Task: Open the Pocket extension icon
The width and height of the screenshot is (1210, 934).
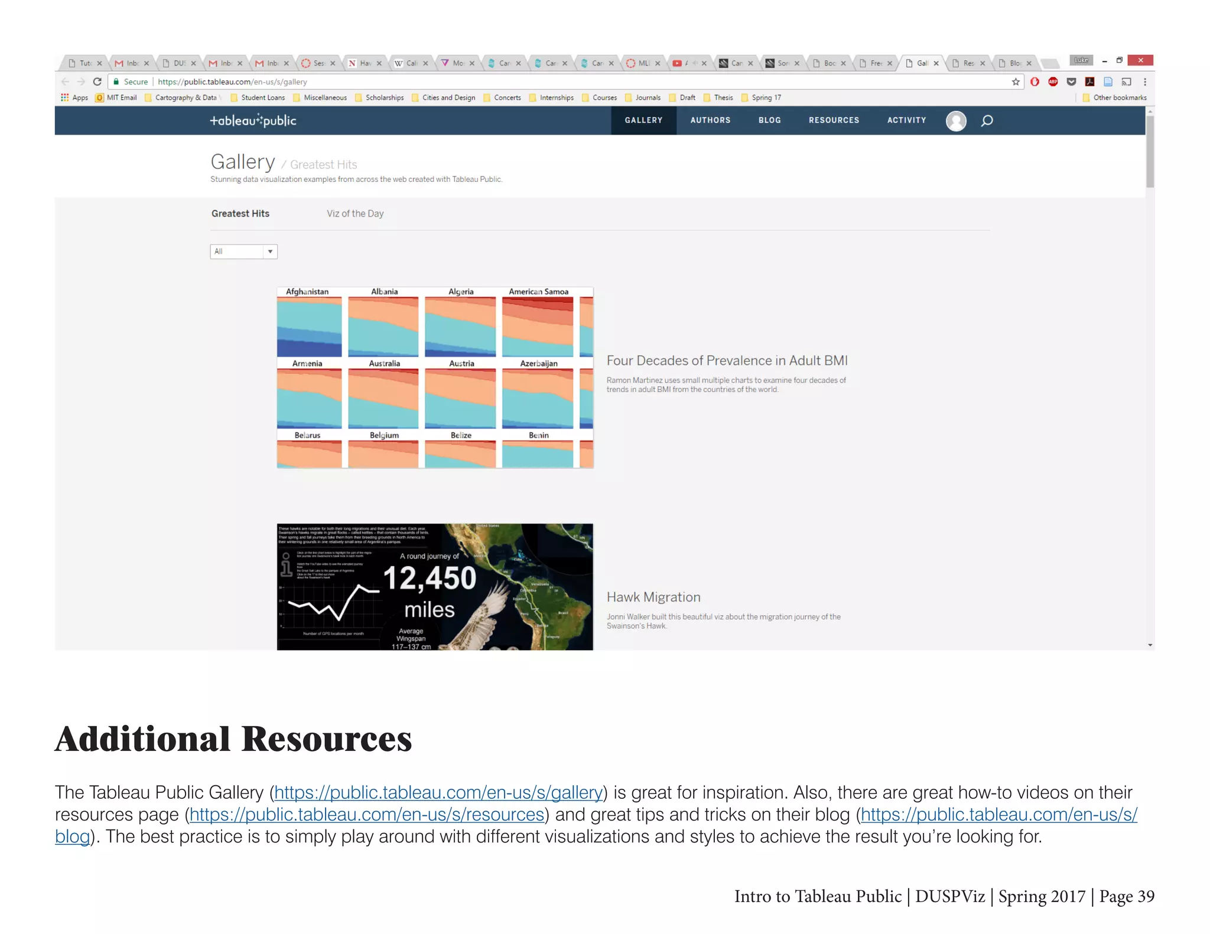Action: tap(1071, 81)
